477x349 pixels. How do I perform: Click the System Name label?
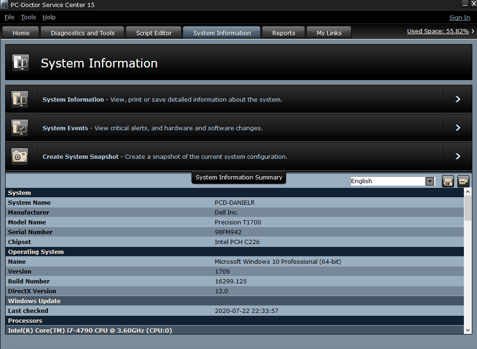(29, 202)
